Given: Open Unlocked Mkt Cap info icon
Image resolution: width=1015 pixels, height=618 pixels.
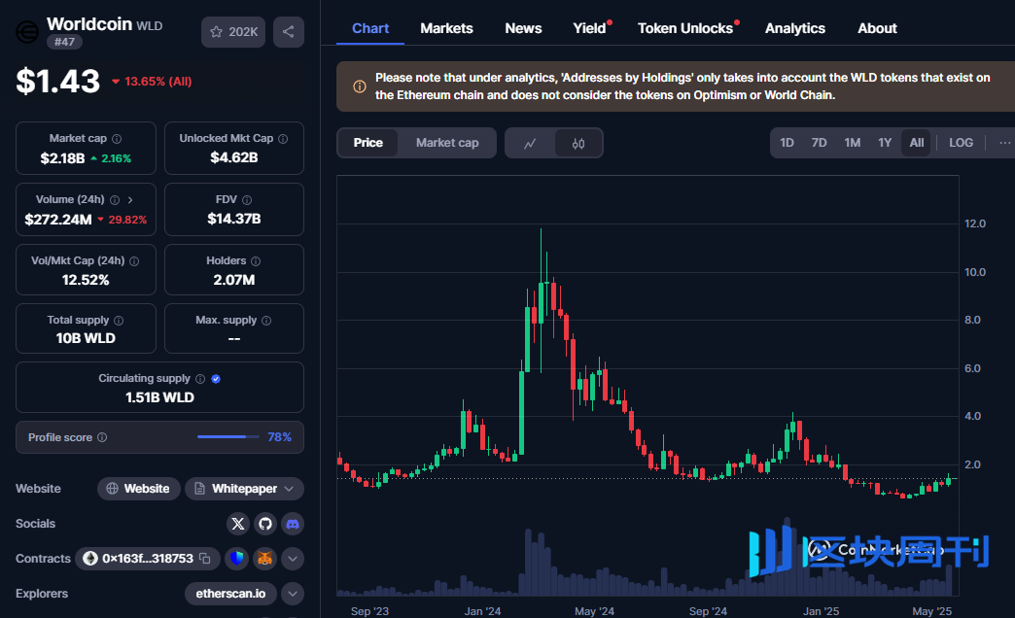Looking at the screenshot, I should tap(283, 139).
